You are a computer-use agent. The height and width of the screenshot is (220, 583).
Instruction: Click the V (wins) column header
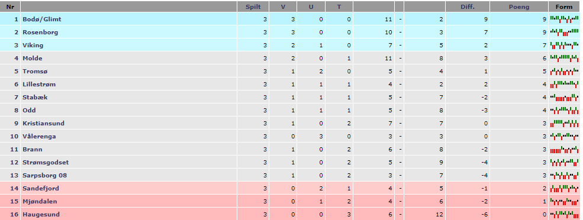coord(283,7)
